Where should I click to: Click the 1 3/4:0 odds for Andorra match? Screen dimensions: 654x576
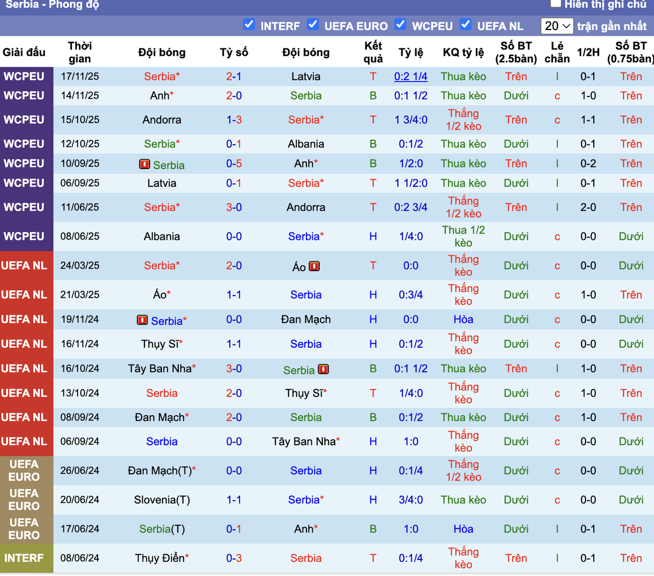(411, 120)
